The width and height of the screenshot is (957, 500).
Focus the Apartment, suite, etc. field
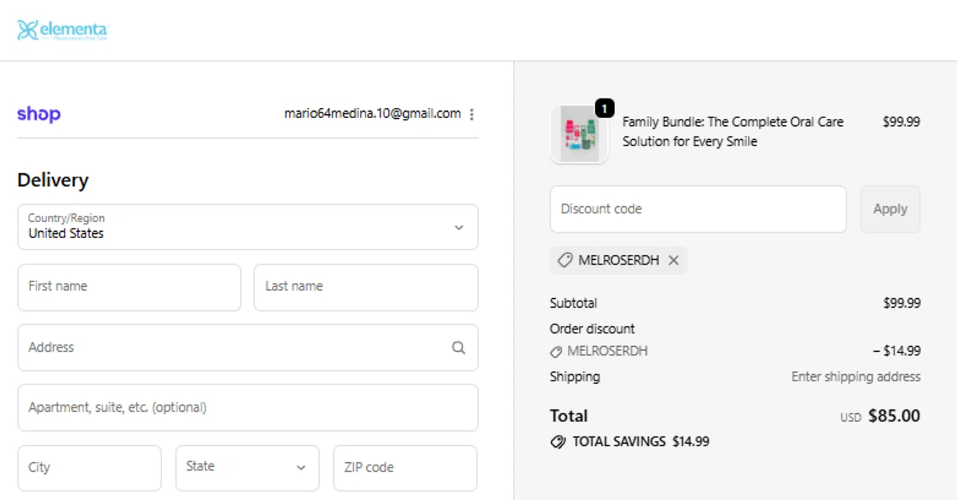click(248, 407)
